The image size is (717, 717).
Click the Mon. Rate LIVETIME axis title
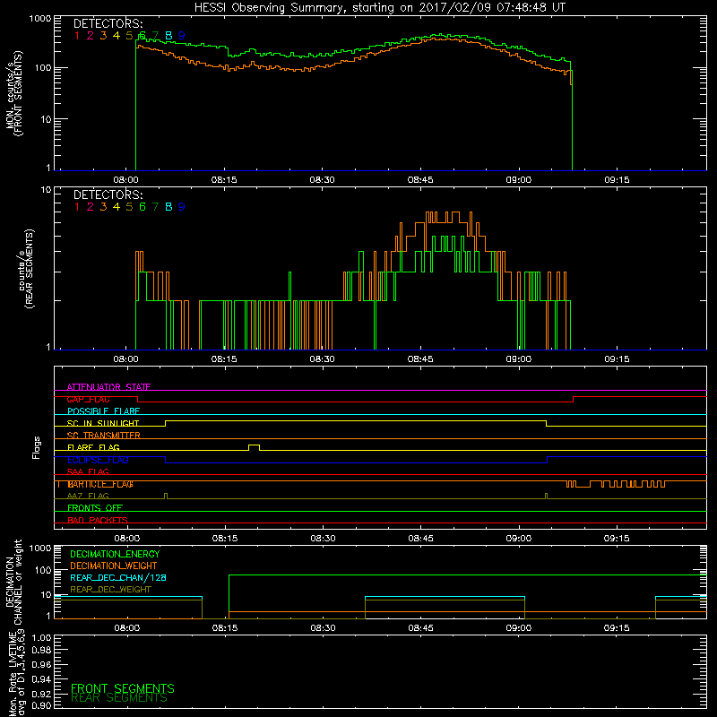pos(17,673)
